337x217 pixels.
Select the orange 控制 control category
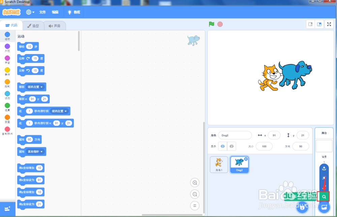click(x=7, y=83)
